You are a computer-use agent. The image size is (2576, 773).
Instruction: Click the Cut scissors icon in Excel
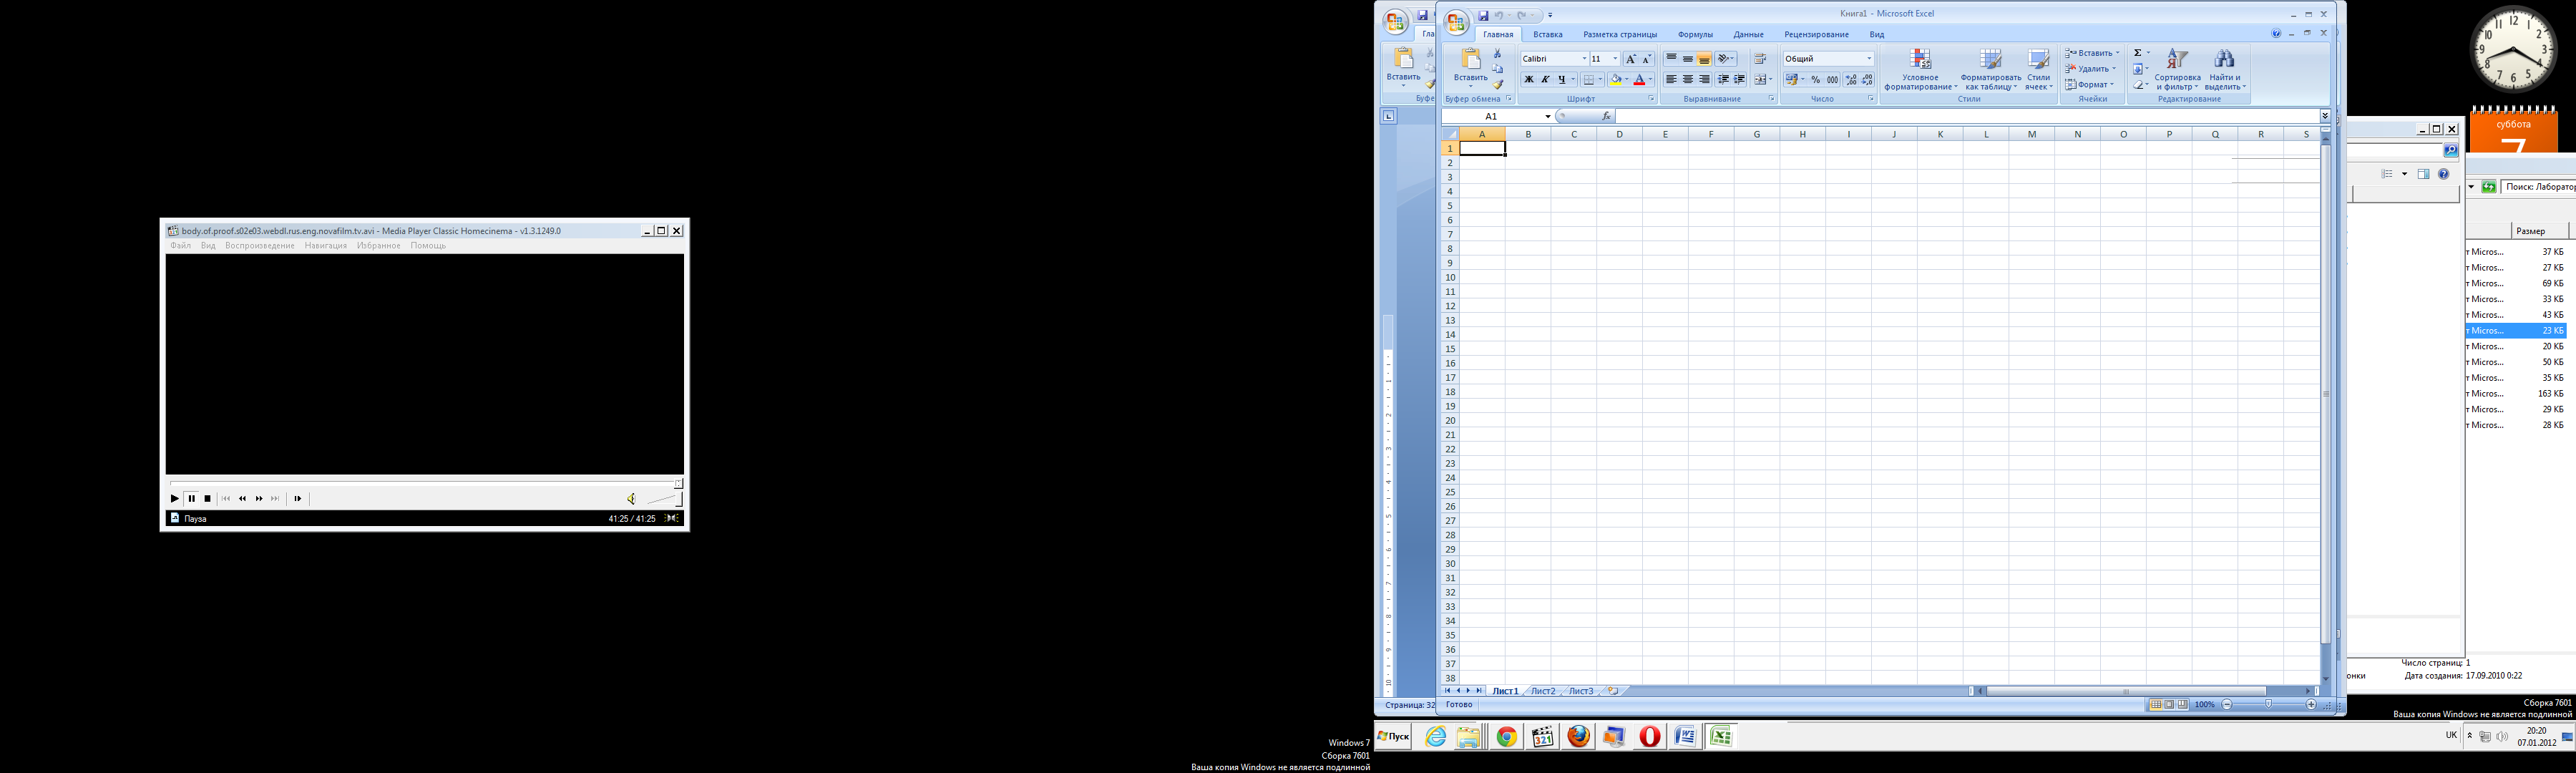[x=1497, y=54]
